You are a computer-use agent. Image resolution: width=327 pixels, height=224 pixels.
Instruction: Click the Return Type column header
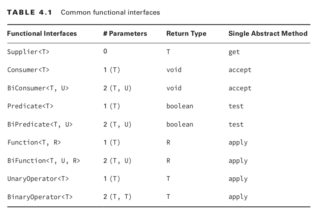(x=186, y=33)
